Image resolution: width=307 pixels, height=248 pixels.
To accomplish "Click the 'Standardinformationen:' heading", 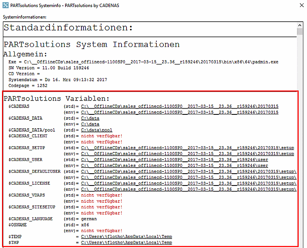I will point(68,27).
